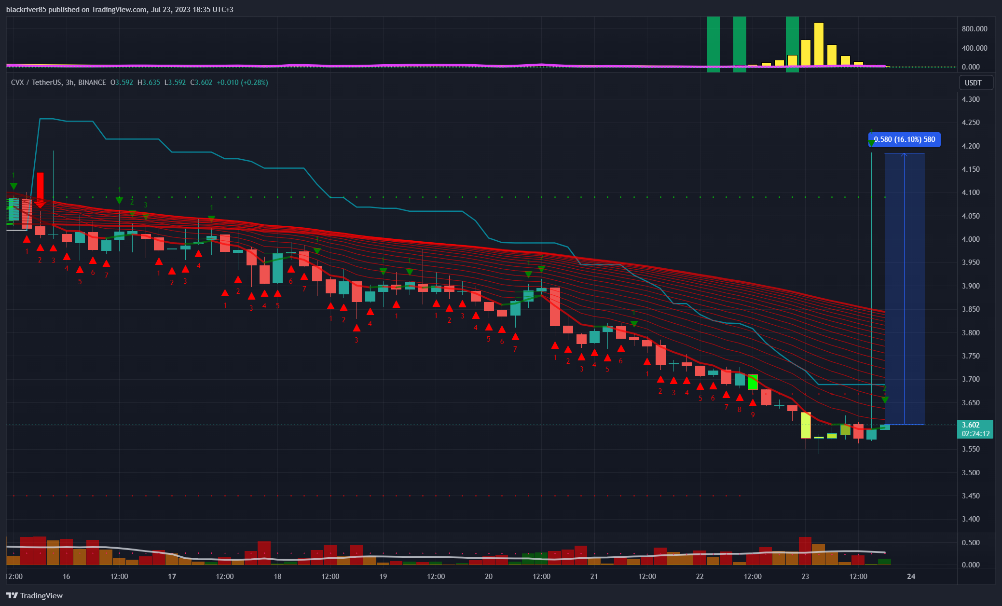Screen dimensions: 1002x606
Task: Click the red sequence number 8 marker
Action: coord(740,410)
